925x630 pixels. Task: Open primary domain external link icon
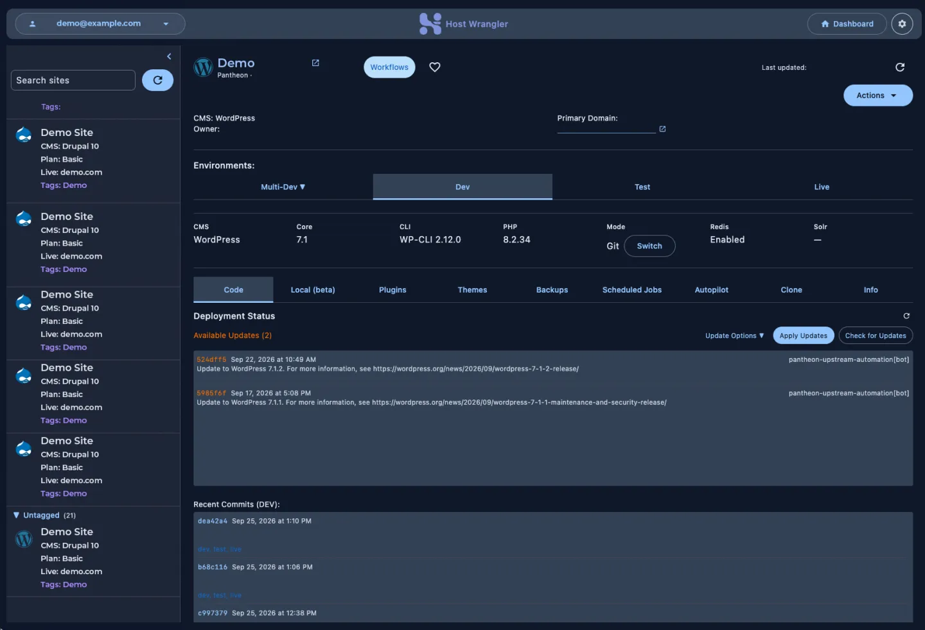coord(662,129)
